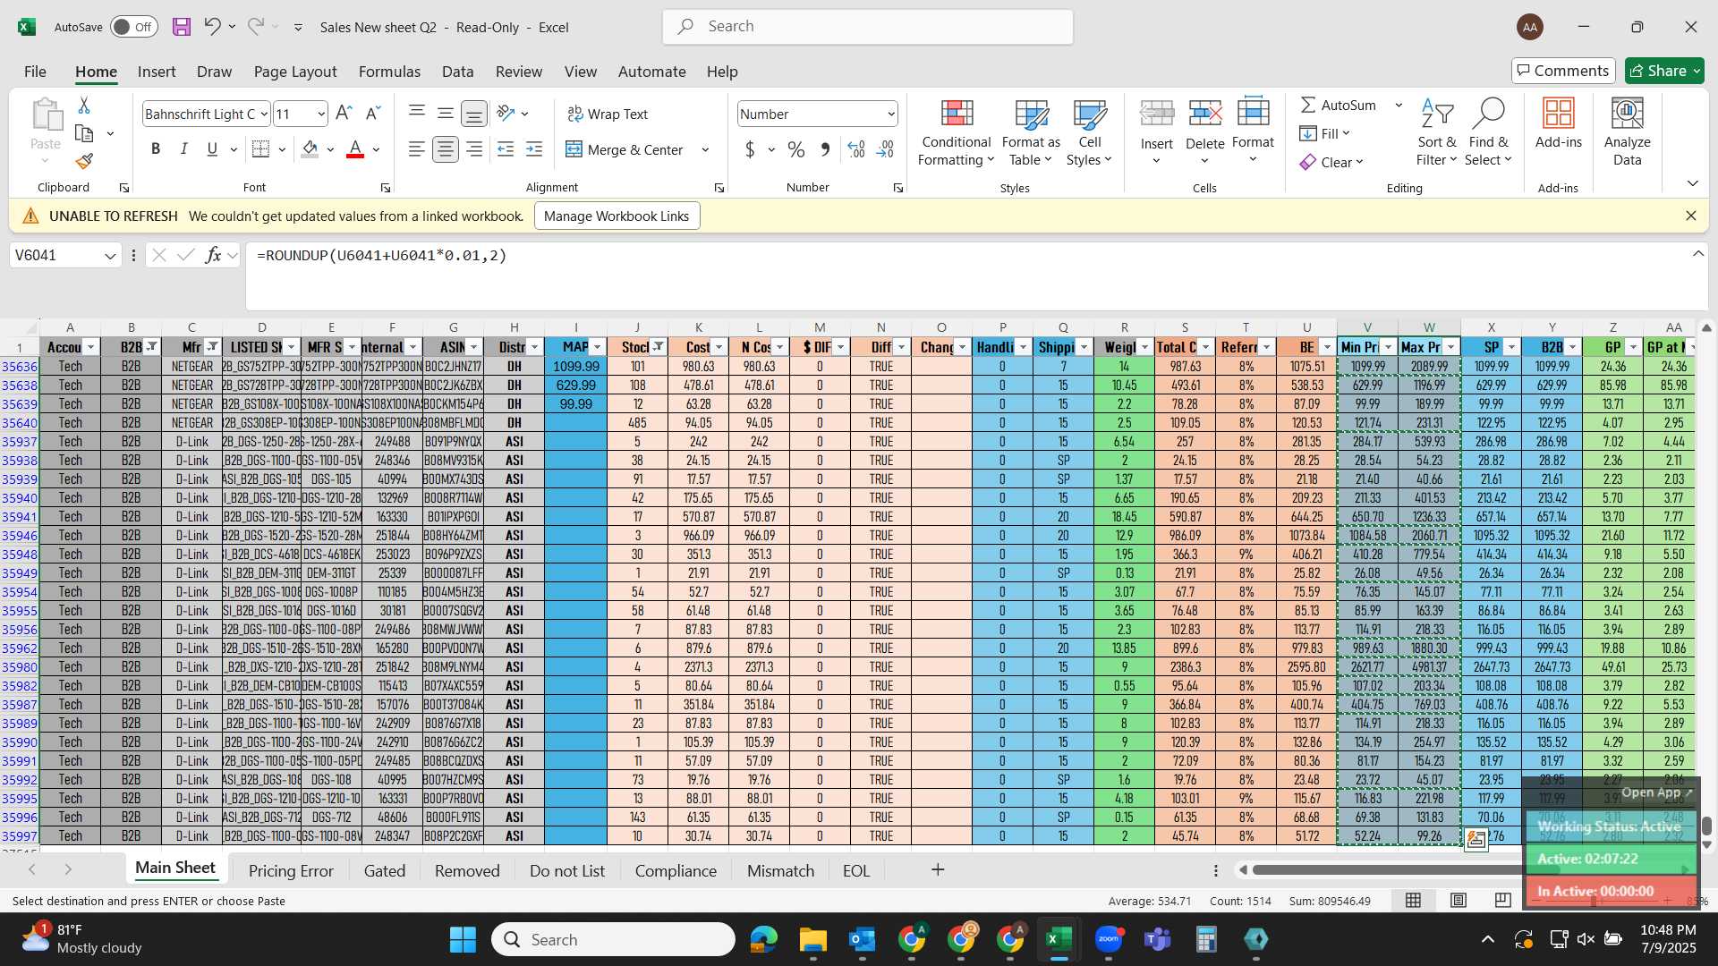Apply Comma Style format

[825, 149]
